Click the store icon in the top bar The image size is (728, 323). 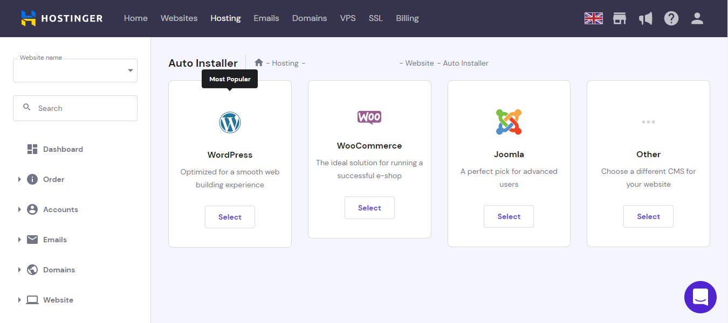[620, 18]
